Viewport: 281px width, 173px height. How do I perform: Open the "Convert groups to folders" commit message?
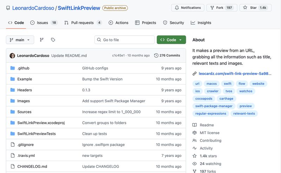104,123
